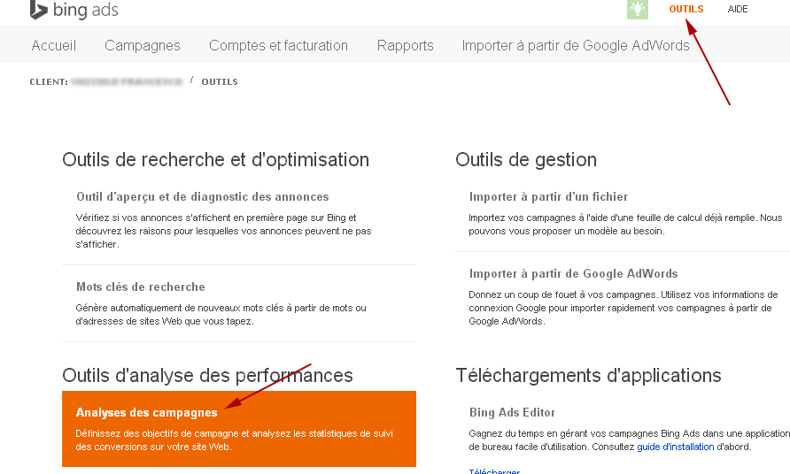Open Analyses des campagnes tool

coord(146,413)
